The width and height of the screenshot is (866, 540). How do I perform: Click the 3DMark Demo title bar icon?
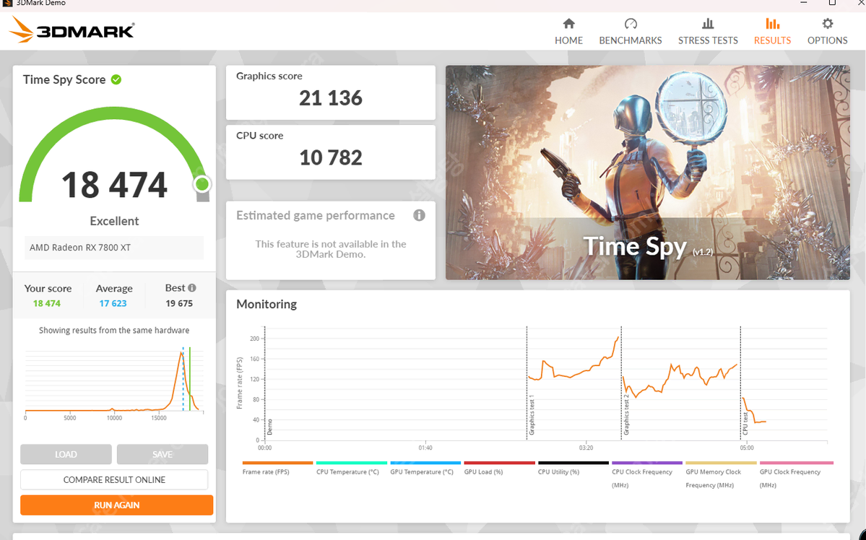(7, 4)
